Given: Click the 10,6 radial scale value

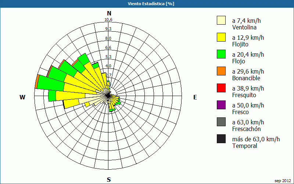Looking at the screenshot, I should click(x=108, y=20).
